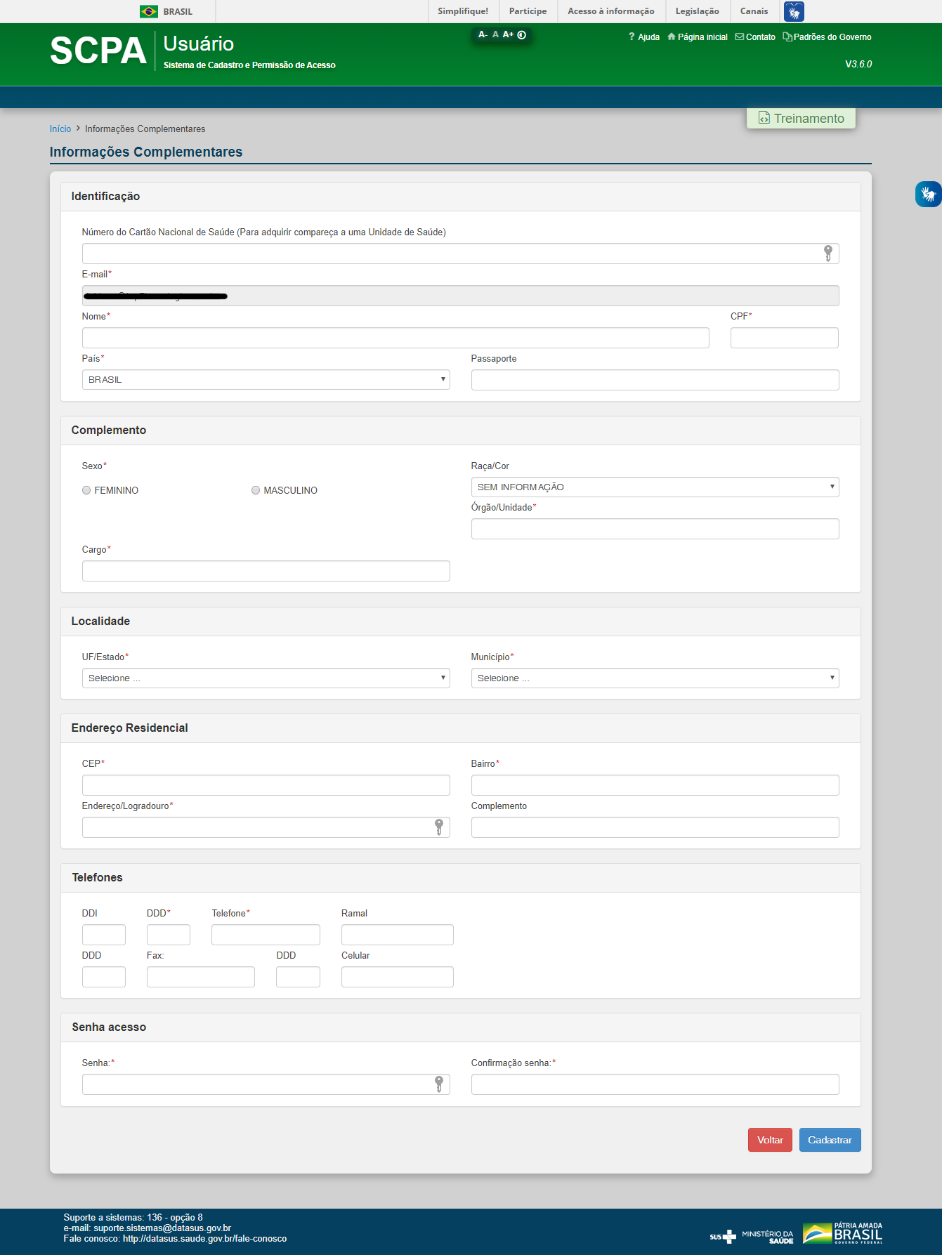Click key icon in Cartão Nacional field

tap(827, 254)
